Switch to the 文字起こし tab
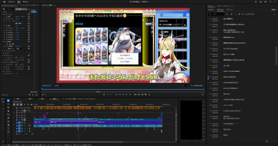 click(211, 10)
